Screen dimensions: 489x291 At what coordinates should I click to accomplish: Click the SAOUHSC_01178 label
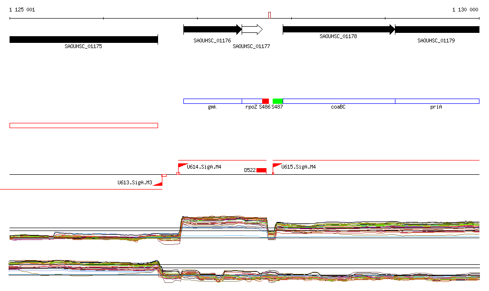[x=338, y=36]
